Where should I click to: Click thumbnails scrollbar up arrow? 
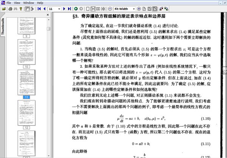pos(48,20)
